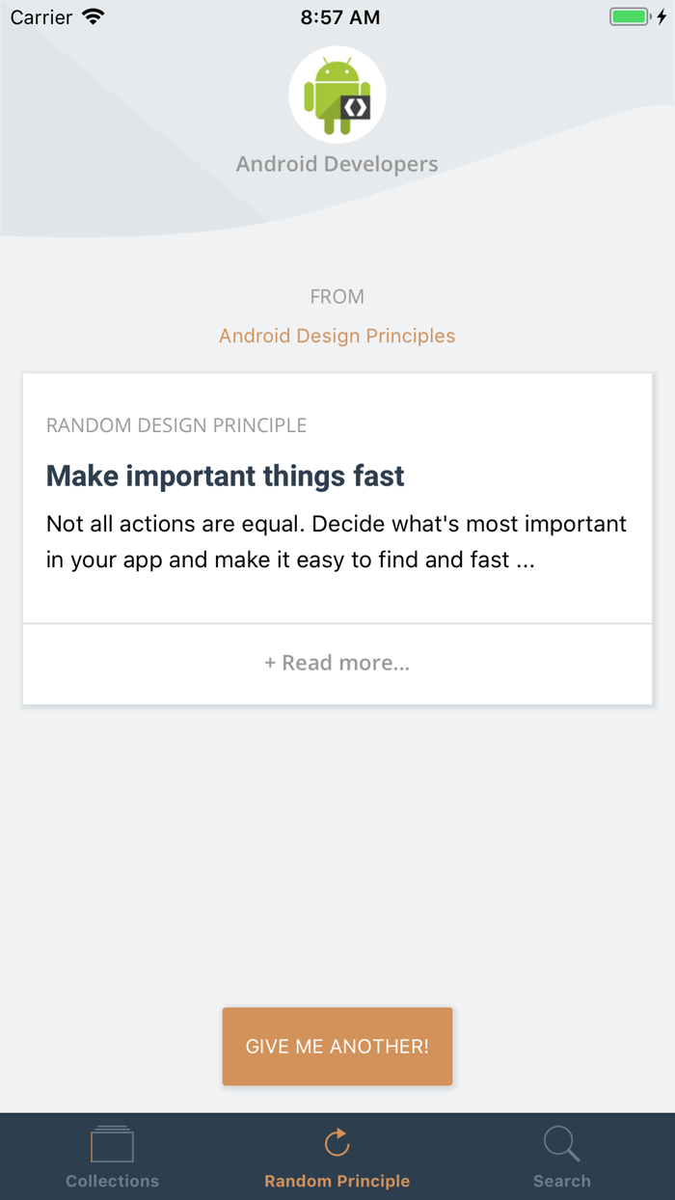
Task: Tap the green battery level bar
Action: (x=628, y=15)
